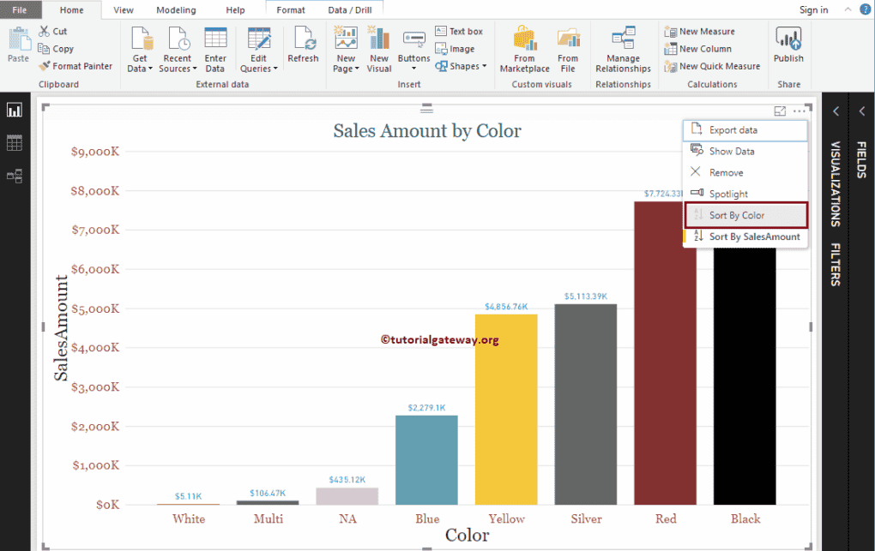875x551 pixels.
Task: Open the Recent Sources dropdown
Action: tap(177, 63)
